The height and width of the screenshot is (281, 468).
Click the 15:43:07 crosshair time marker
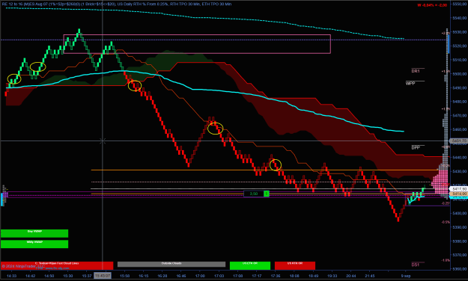(103, 276)
